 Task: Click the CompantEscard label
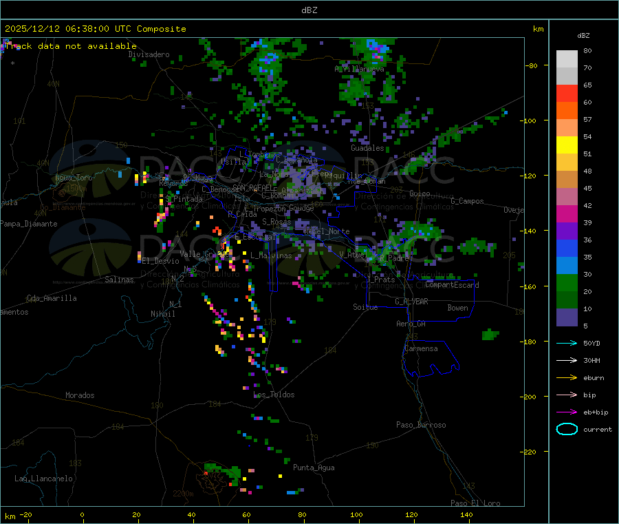(x=452, y=285)
